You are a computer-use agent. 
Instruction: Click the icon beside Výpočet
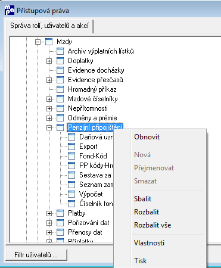click(x=71, y=194)
